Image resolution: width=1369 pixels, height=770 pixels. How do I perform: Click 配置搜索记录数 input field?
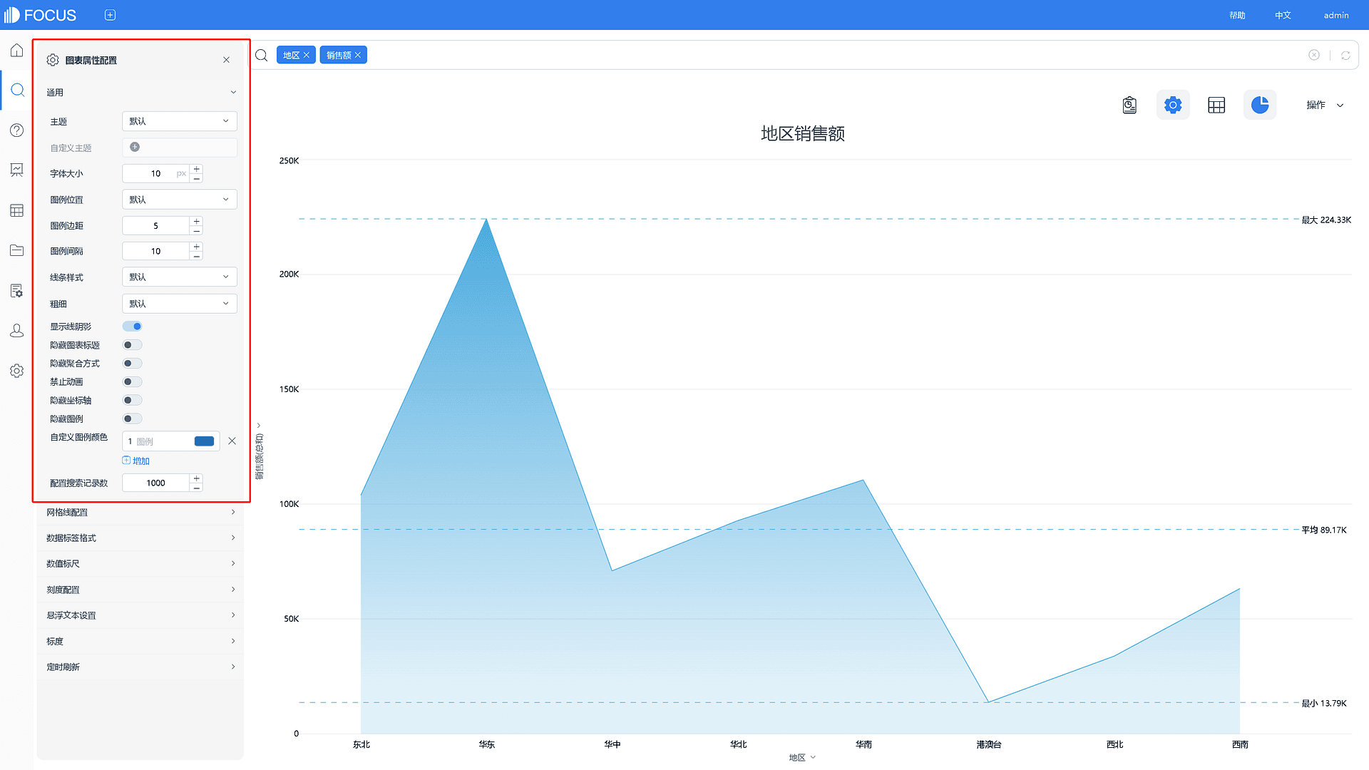[156, 482]
